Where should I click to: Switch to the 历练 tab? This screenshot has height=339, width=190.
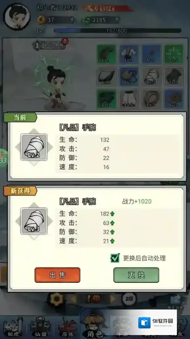pyautogui.click(x=67, y=327)
